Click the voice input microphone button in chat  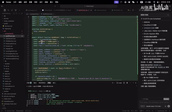(x=169, y=106)
